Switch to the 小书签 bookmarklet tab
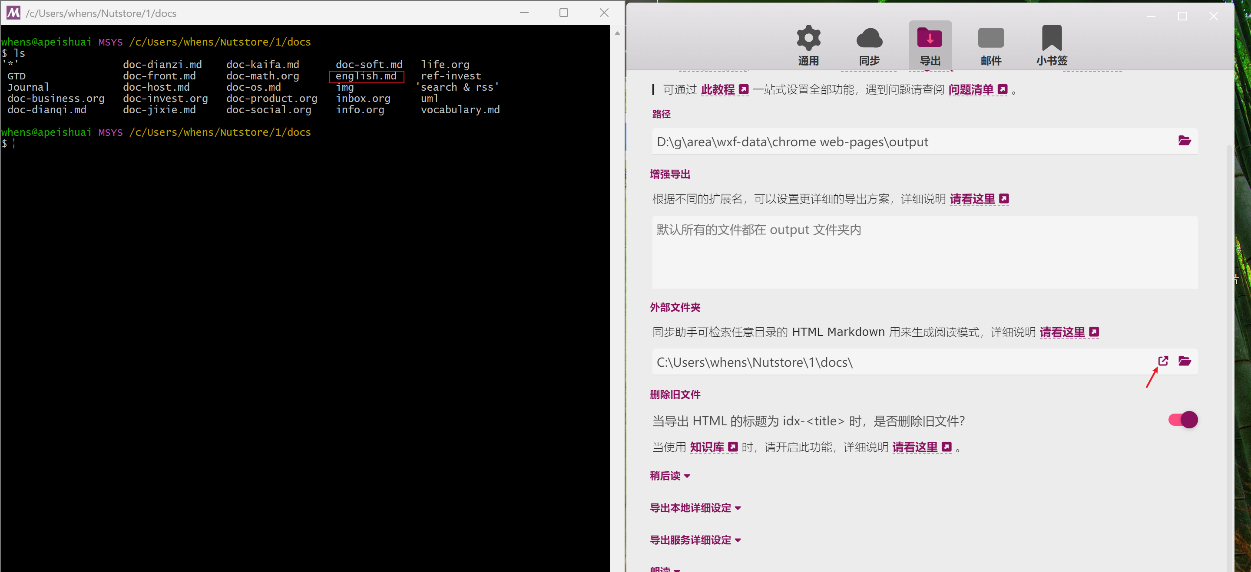This screenshot has width=1251, height=572. (1051, 45)
